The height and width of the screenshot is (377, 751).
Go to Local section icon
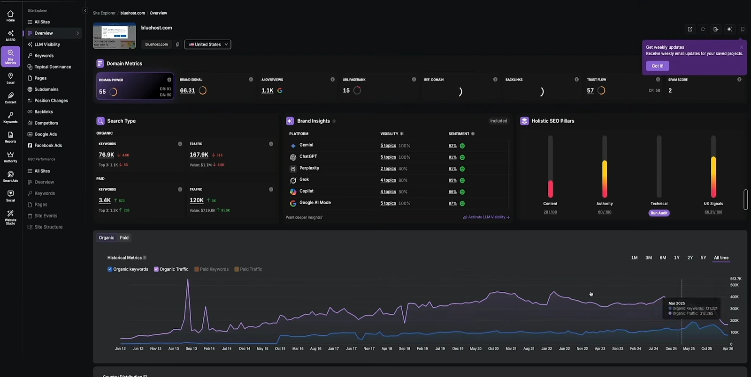click(10, 78)
